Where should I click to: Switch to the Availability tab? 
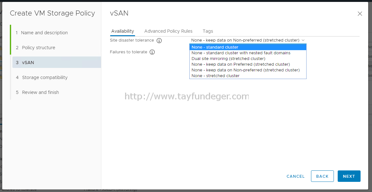click(x=123, y=31)
